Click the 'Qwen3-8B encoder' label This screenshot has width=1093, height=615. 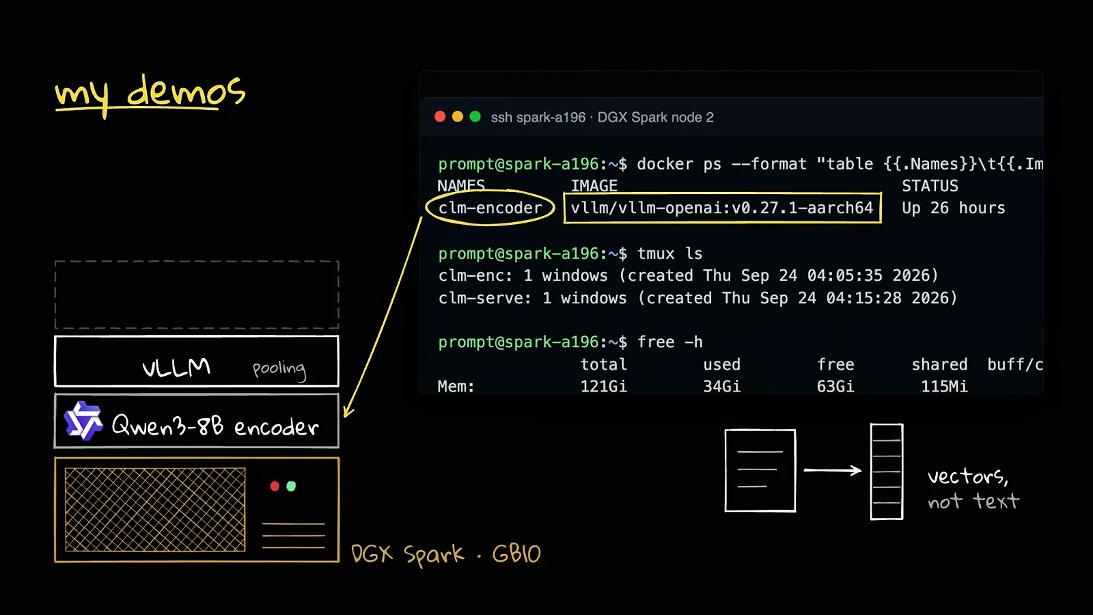pyautogui.click(x=215, y=426)
